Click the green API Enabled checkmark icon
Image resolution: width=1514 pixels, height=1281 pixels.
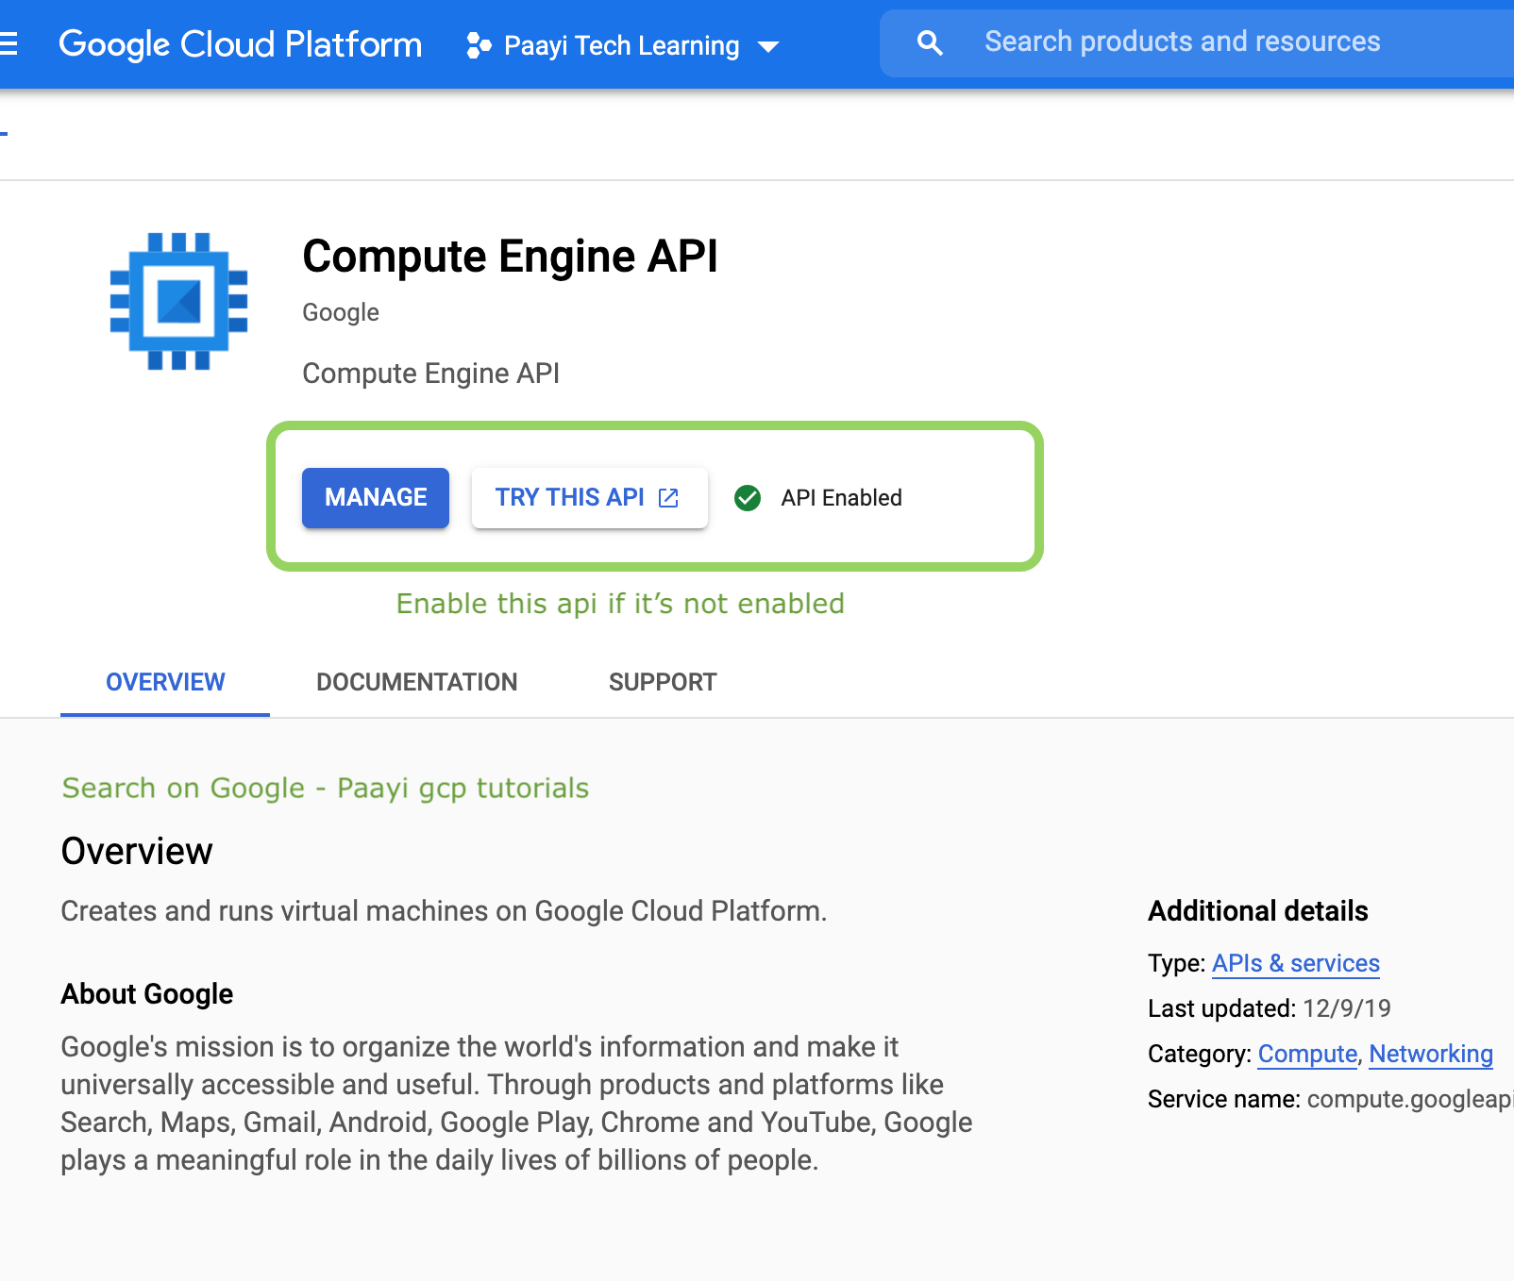point(748,498)
